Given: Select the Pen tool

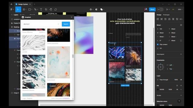Looking at the screenshot, I should [35, 9].
